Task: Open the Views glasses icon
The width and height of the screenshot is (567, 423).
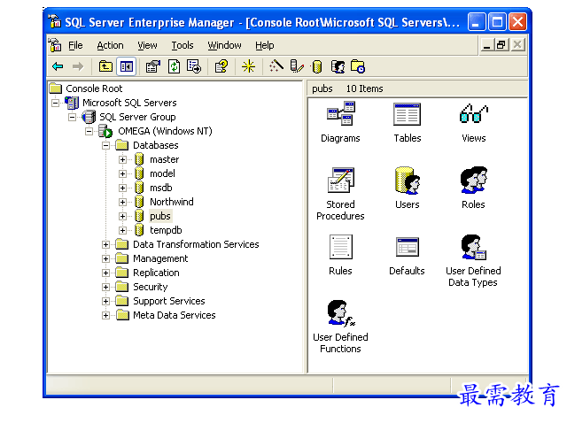Action: [x=473, y=123]
